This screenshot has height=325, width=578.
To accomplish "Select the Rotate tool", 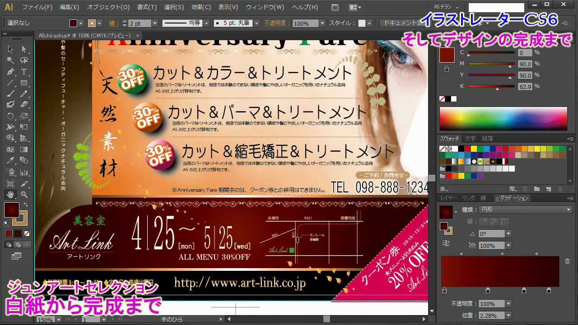I will (10, 116).
